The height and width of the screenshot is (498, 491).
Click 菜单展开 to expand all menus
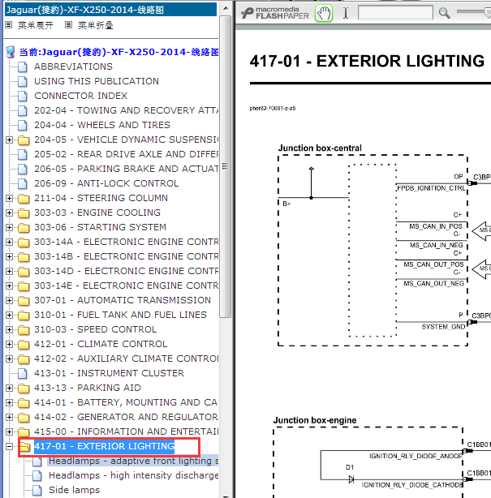35,25
